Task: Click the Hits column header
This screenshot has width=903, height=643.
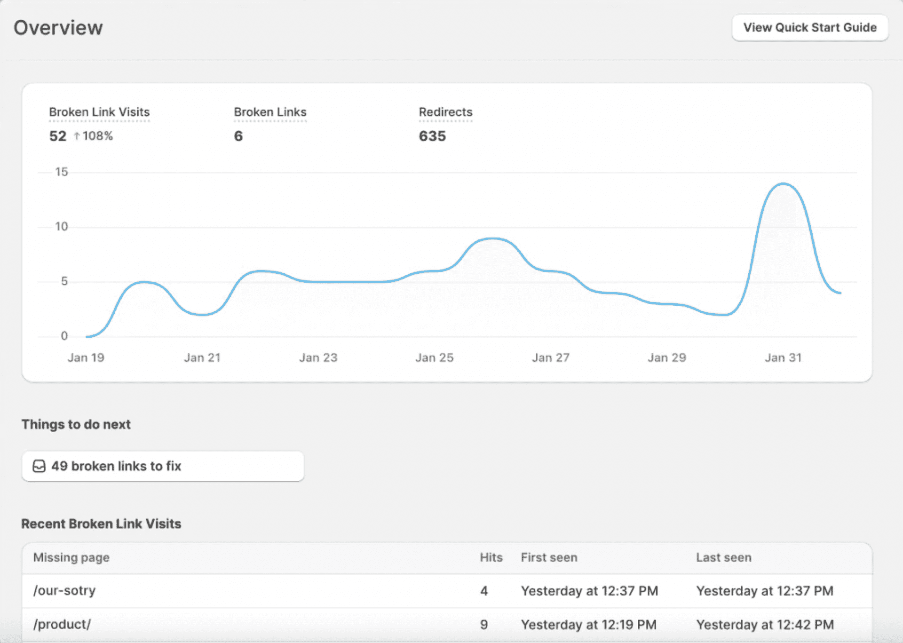Action: (491, 557)
